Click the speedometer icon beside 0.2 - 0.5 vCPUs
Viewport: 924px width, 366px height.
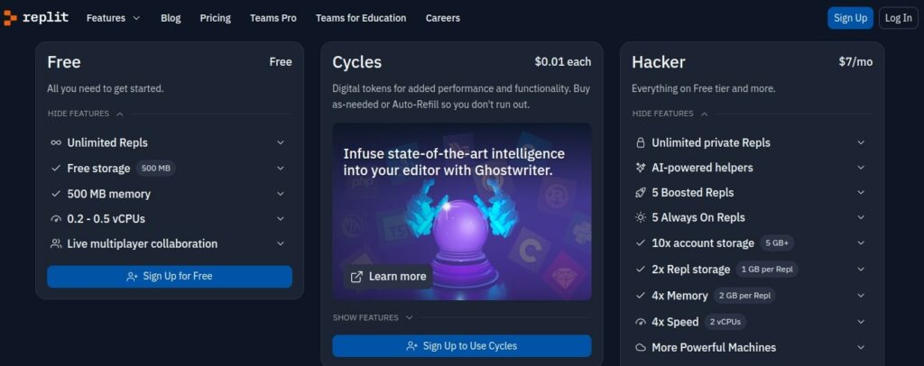tap(56, 219)
